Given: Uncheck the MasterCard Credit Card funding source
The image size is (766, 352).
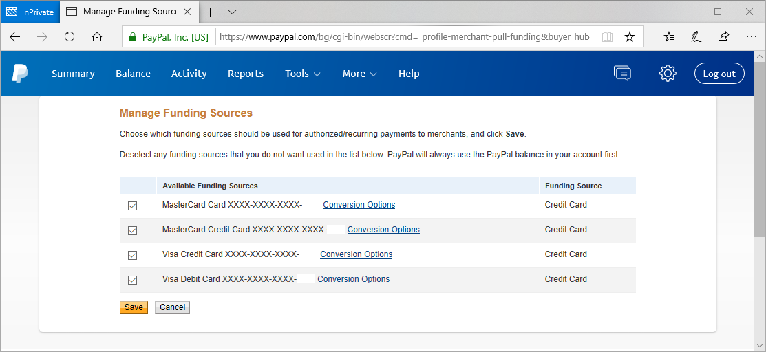Looking at the screenshot, I should pyautogui.click(x=132, y=230).
